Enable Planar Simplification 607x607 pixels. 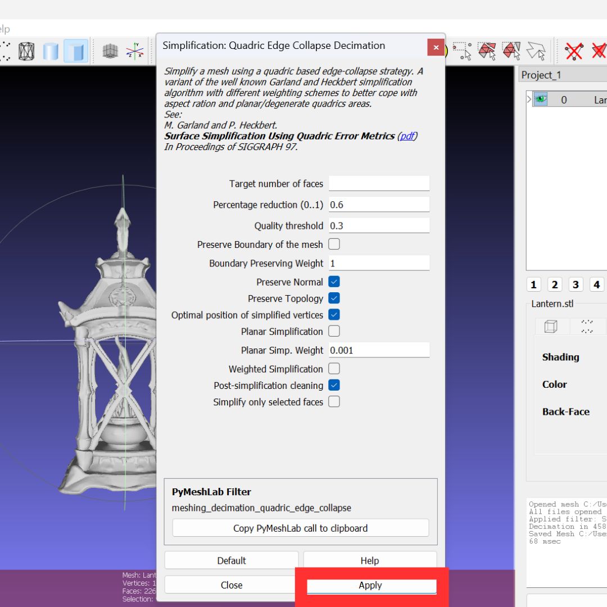pyautogui.click(x=334, y=332)
